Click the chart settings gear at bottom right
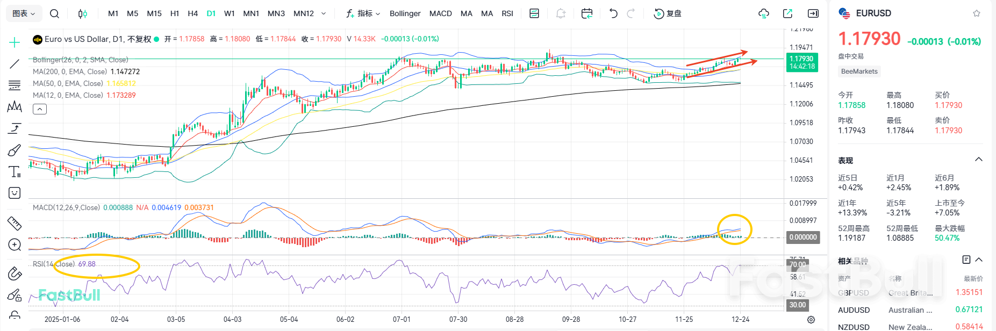Viewport: 996px width, 331px height. [x=811, y=320]
